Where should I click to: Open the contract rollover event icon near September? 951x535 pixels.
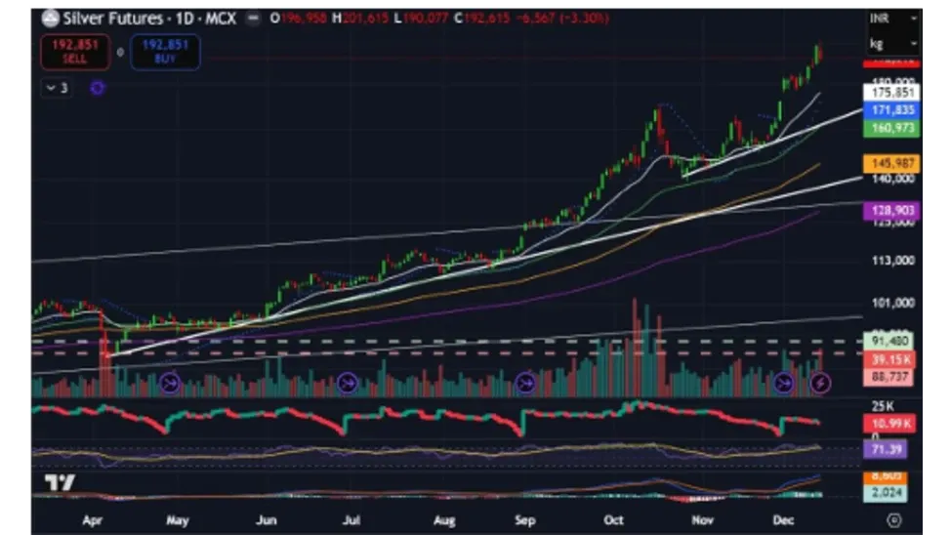pos(524,384)
